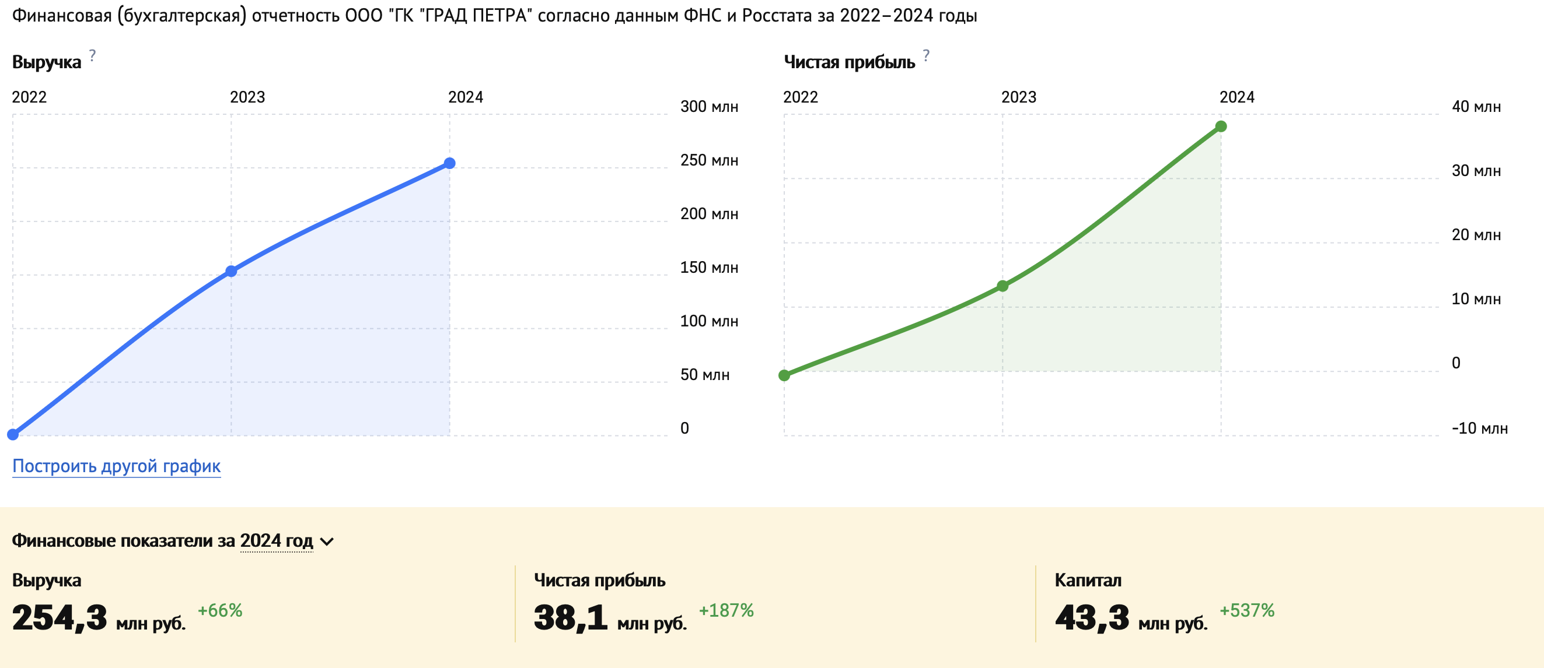Click the +537% capital growth indicator
This screenshot has width=1544, height=668.
[x=1247, y=610]
